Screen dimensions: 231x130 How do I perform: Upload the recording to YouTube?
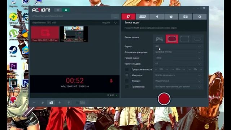click(80, 103)
